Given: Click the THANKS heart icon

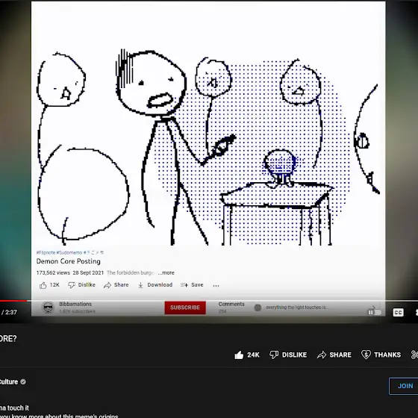Looking at the screenshot, I should (x=366, y=355).
